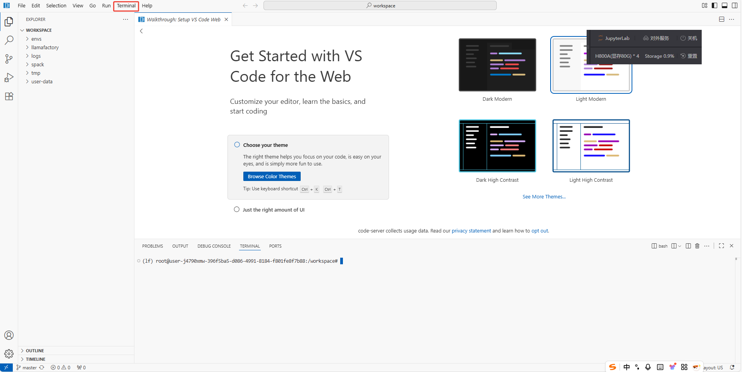Select the Choose your theme step radio
Image resolution: width=742 pixels, height=372 pixels.
tap(237, 145)
